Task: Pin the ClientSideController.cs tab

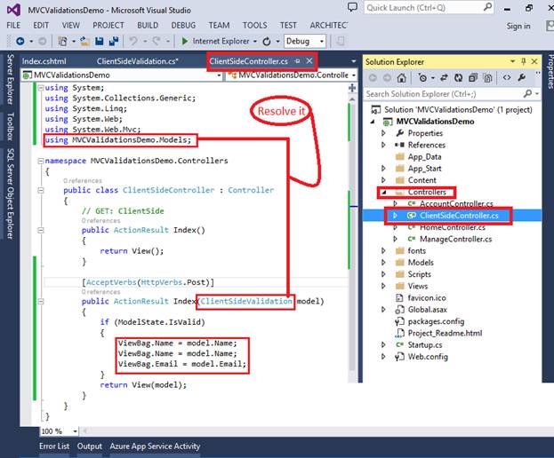Action: 298,61
